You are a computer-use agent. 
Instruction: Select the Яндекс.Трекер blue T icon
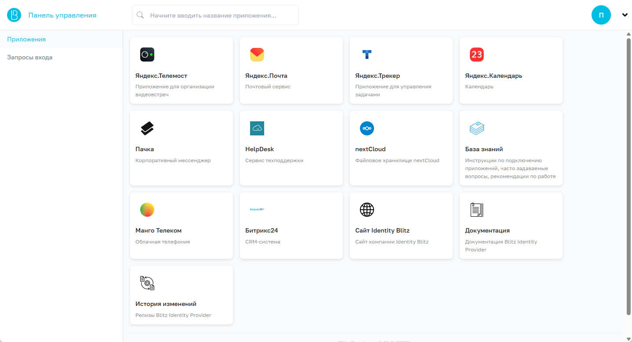(367, 55)
